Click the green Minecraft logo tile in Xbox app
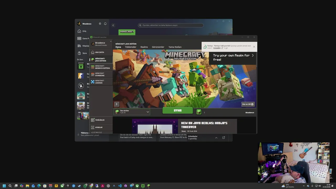Viewport: 336px width, 189px height. [x=127, y=32]
